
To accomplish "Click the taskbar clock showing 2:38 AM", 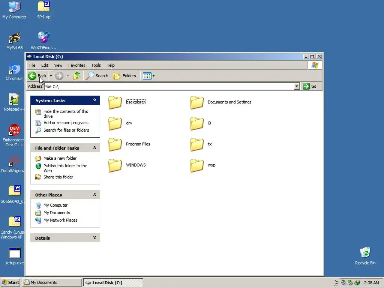I will click(371, 283).
